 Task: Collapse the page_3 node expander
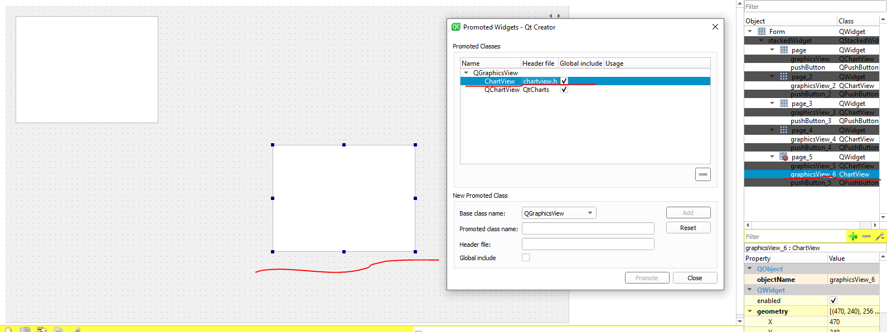(772, 103)
